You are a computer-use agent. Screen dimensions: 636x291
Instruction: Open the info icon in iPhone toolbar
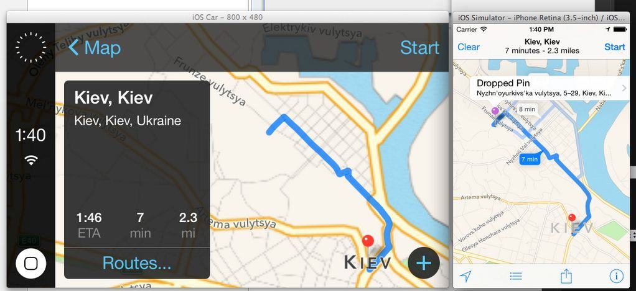coord(616,276)
